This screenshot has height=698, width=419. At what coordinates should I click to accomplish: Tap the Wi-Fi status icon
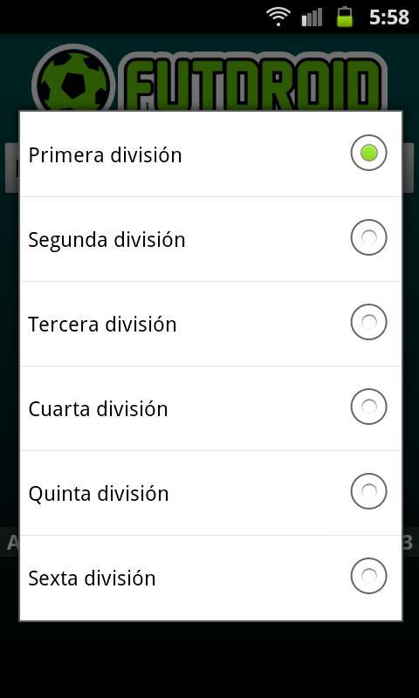click(278, 17)
